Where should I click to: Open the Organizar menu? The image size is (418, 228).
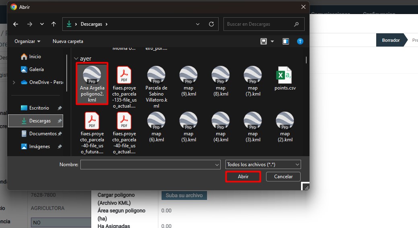[x=27, y=41]
